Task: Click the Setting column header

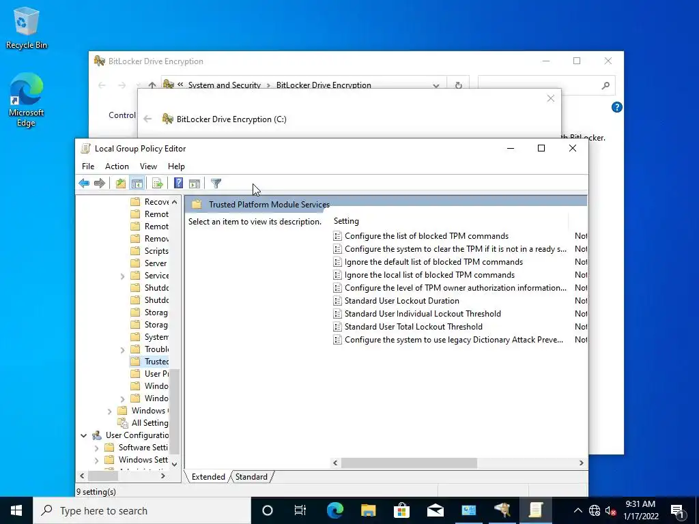Action: point(451,221)
